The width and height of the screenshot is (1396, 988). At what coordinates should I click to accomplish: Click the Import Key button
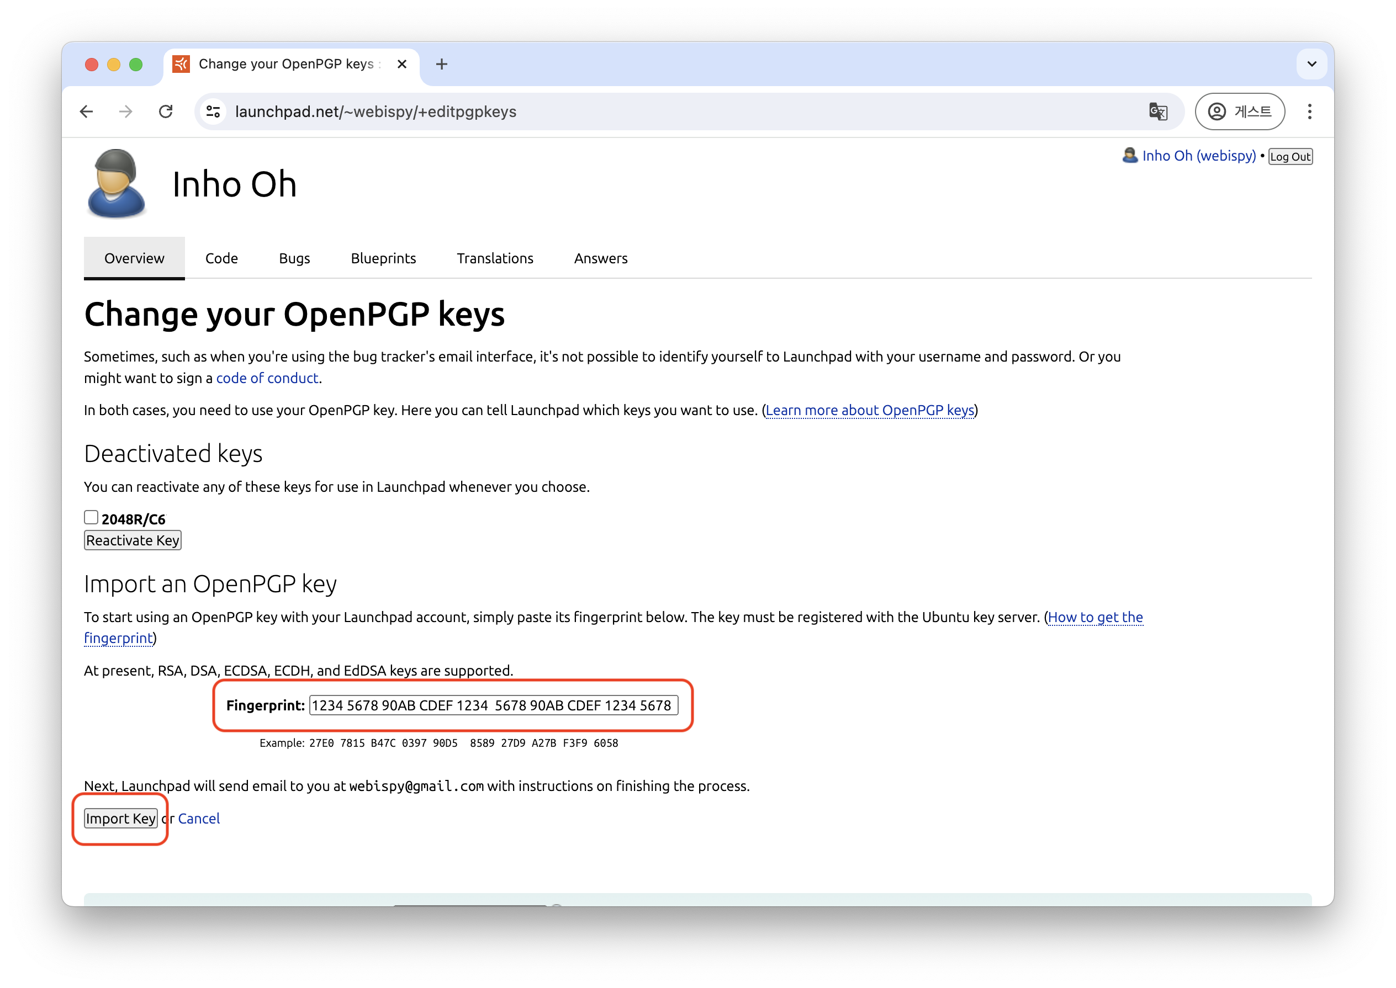coord(120,819)
